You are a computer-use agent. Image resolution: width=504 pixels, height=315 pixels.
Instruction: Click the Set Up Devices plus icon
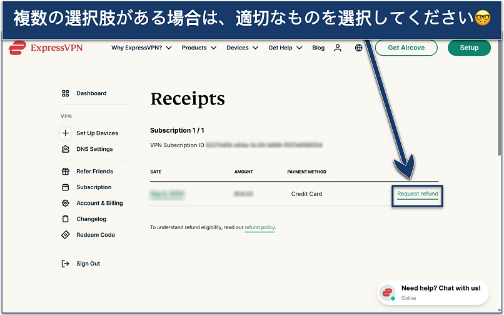(66, 133)
